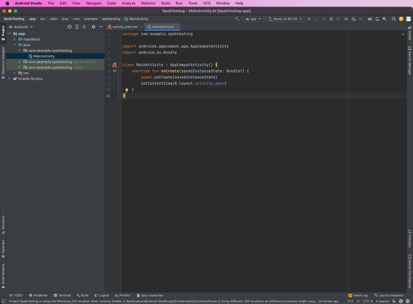Toggle the Device File Explorer side panel

tap(410, 271)
